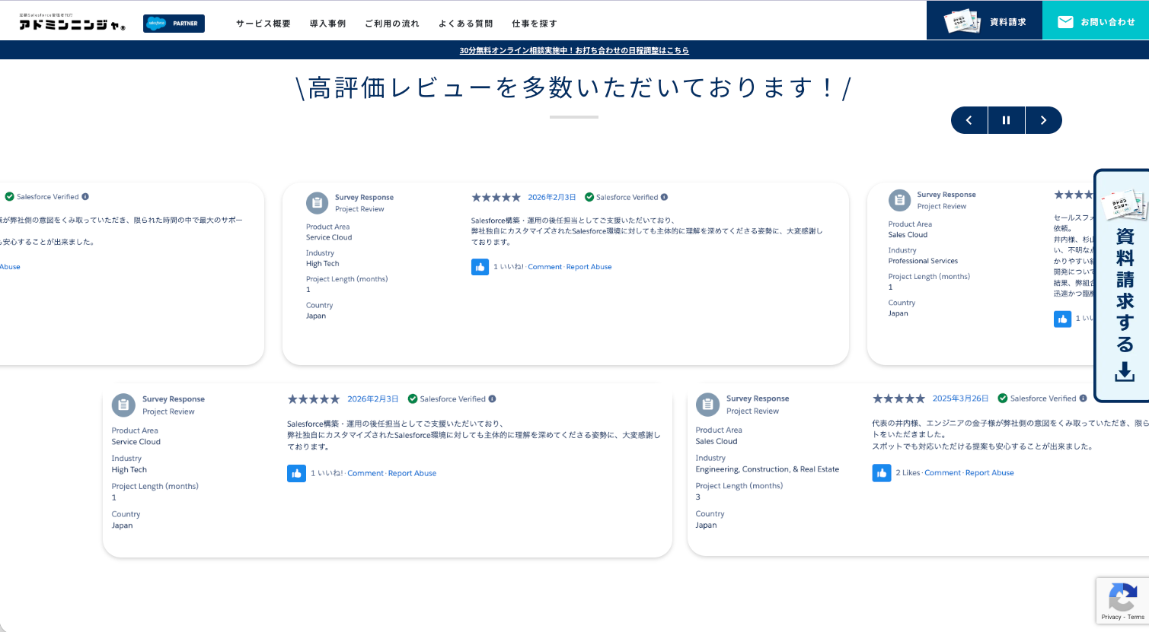Click the Salesforce PARTNER badge
Screen dimensions: 1149x632
tap(174, 24)
